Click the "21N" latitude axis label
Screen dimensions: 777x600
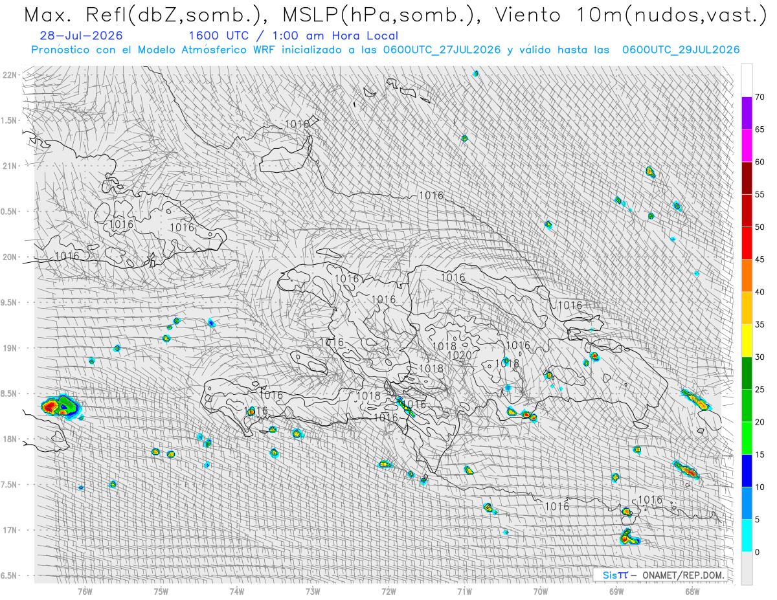10,166
